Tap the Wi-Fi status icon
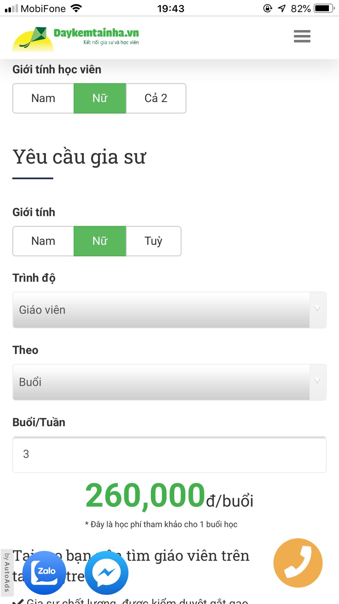Image resolution: width=339 pixels, height=604 pixels. click(76, 8)
